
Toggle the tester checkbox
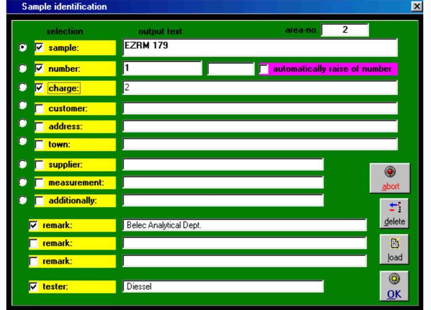[33, 286]
